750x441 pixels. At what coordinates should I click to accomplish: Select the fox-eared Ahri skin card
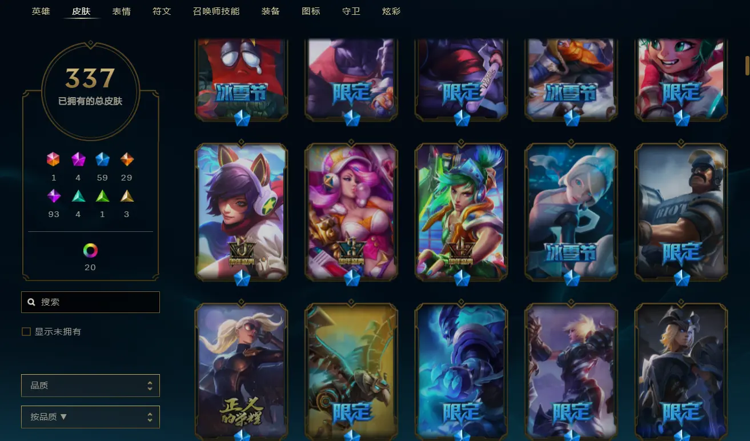pyautogui.click(x=241, y=212)
